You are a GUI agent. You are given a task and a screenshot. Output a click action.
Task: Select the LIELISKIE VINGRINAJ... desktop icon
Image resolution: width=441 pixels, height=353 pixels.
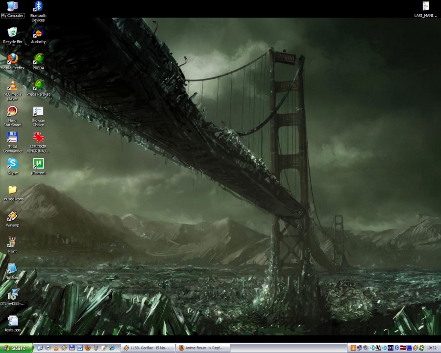coord(38,142)
